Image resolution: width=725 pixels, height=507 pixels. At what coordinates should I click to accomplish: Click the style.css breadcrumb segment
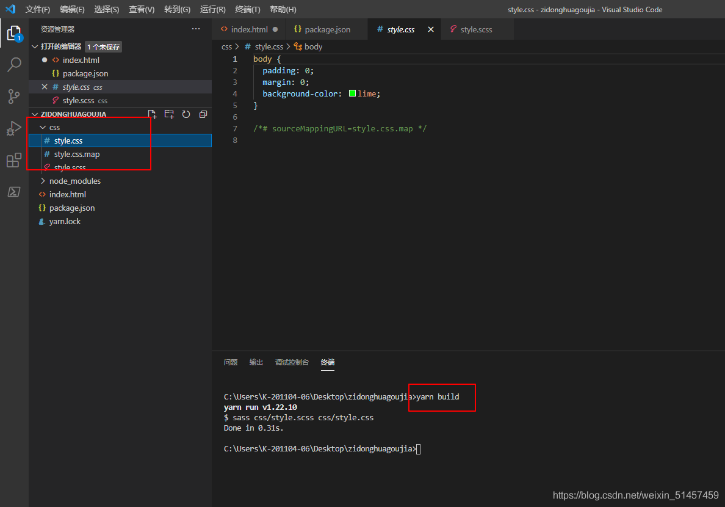pyautogui.click(x=269, y=47)
